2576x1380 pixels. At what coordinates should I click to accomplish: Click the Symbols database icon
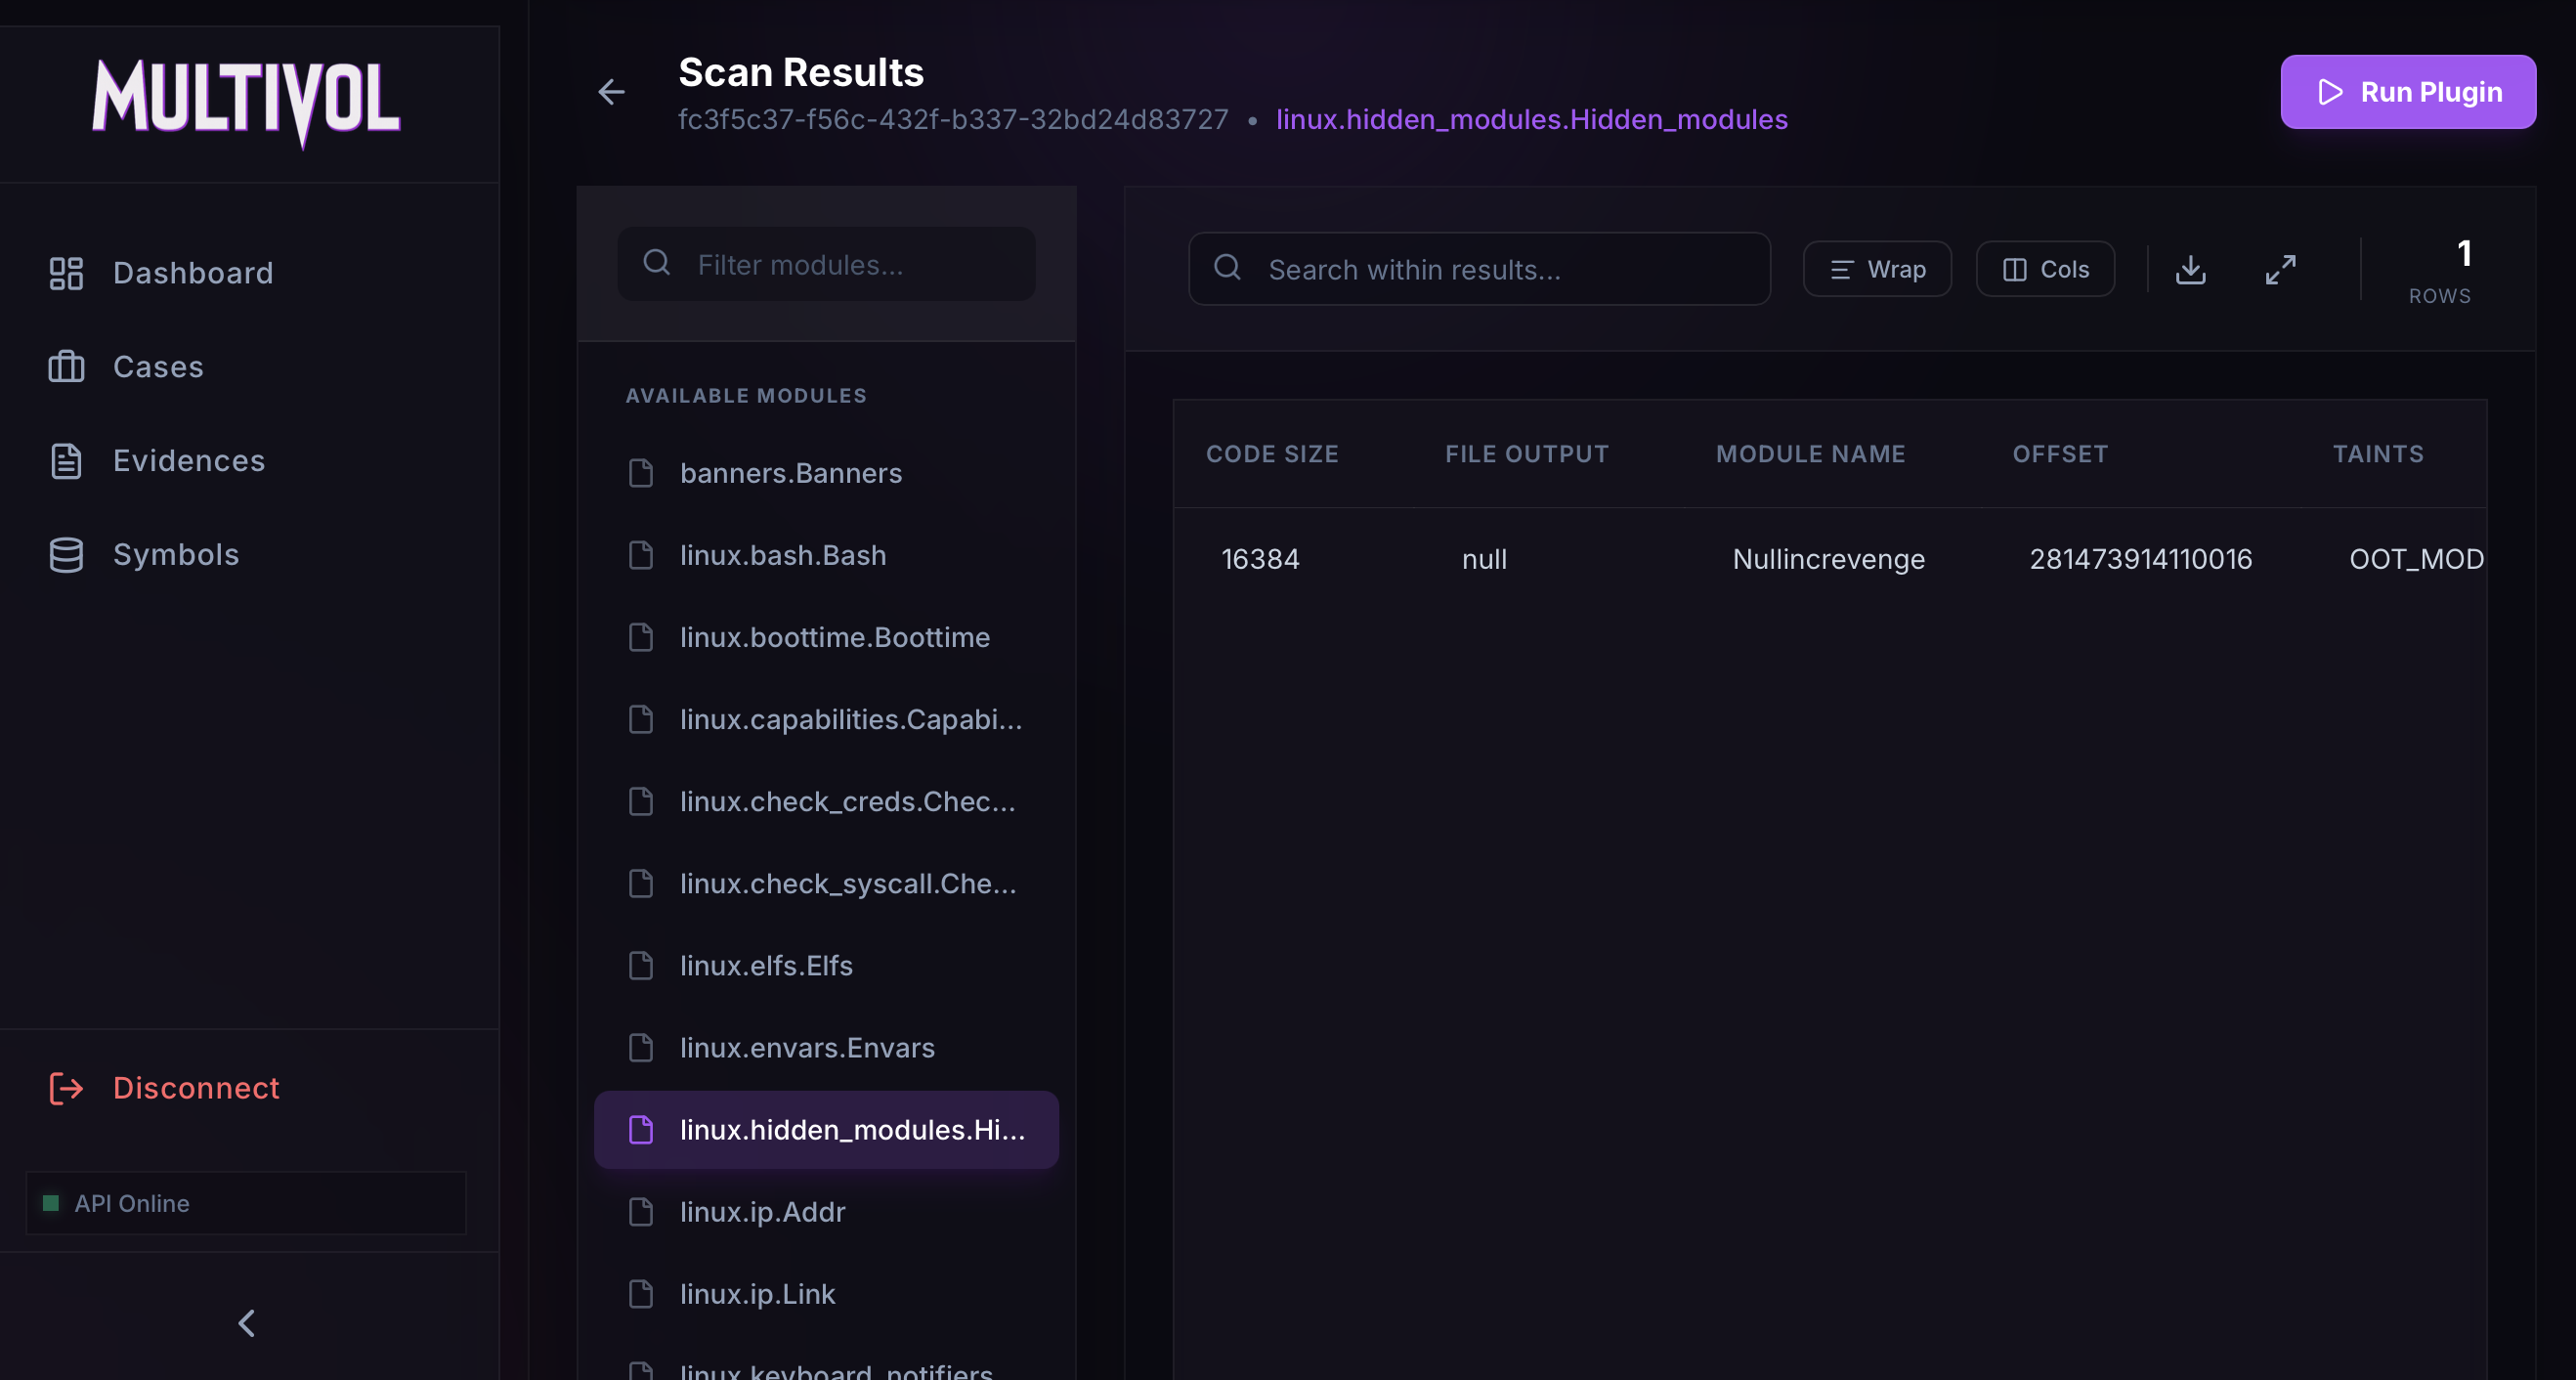click(66, 555)
